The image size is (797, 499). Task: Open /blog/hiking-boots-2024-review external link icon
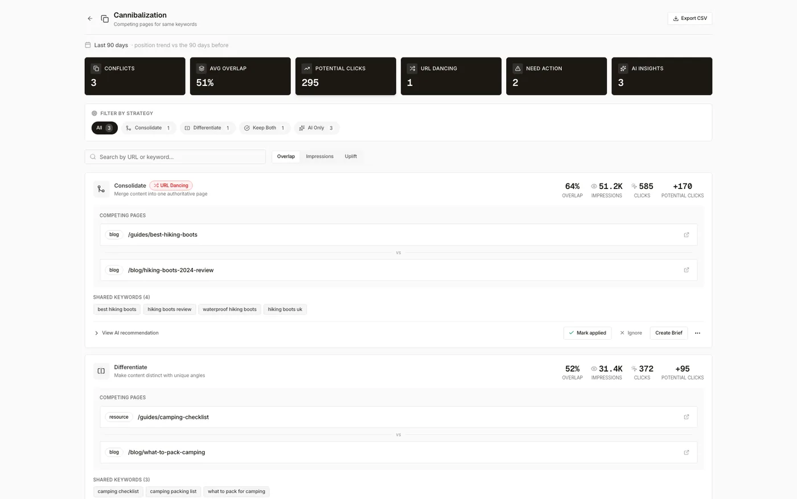[686, 270]
